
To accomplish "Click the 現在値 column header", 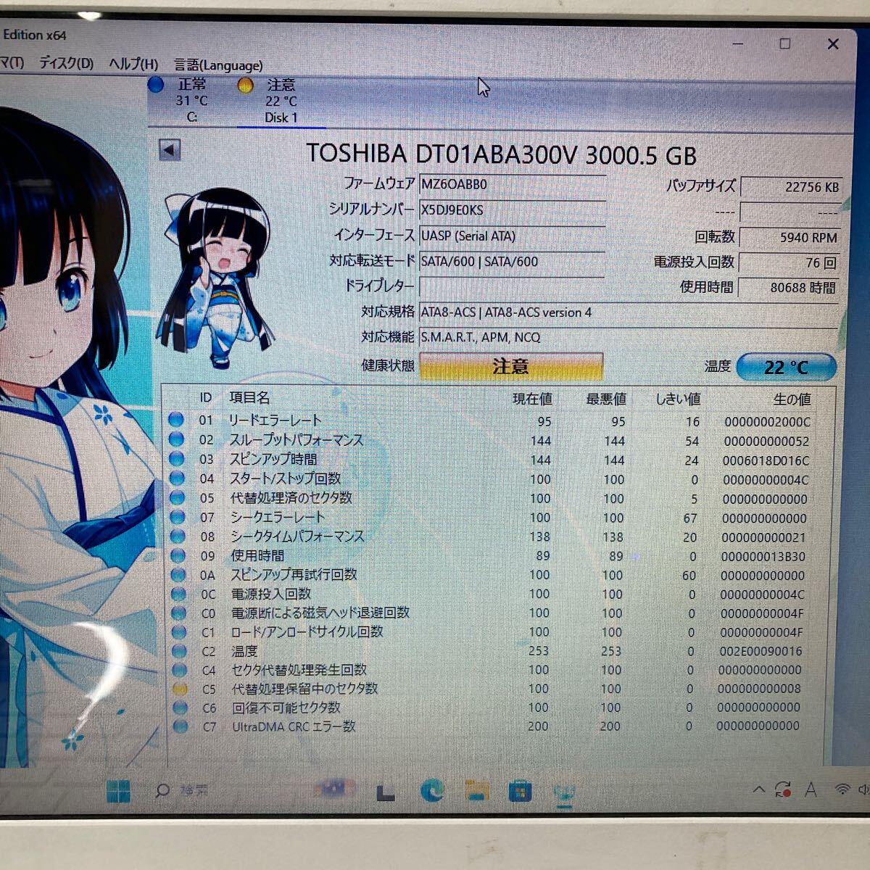I will (x=532, y=399).
